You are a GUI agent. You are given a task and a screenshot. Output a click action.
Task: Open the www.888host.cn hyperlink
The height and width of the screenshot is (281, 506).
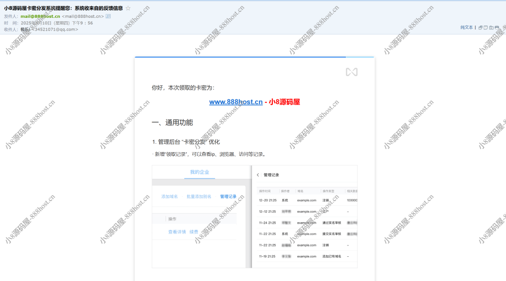point(236,102)
